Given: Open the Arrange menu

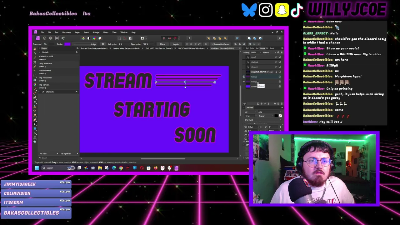Looking at the screenshot, I should pyautogui.click(x=96, y=32).
